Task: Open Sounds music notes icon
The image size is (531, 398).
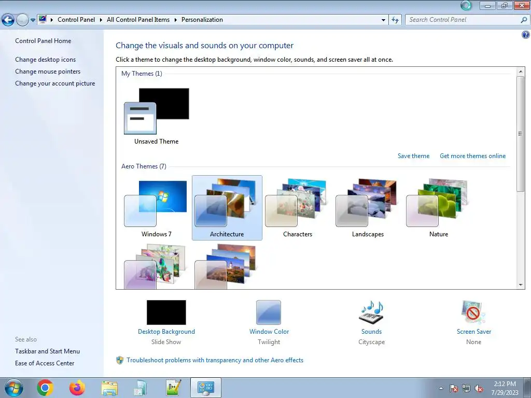Action: (x=371, y=312)
